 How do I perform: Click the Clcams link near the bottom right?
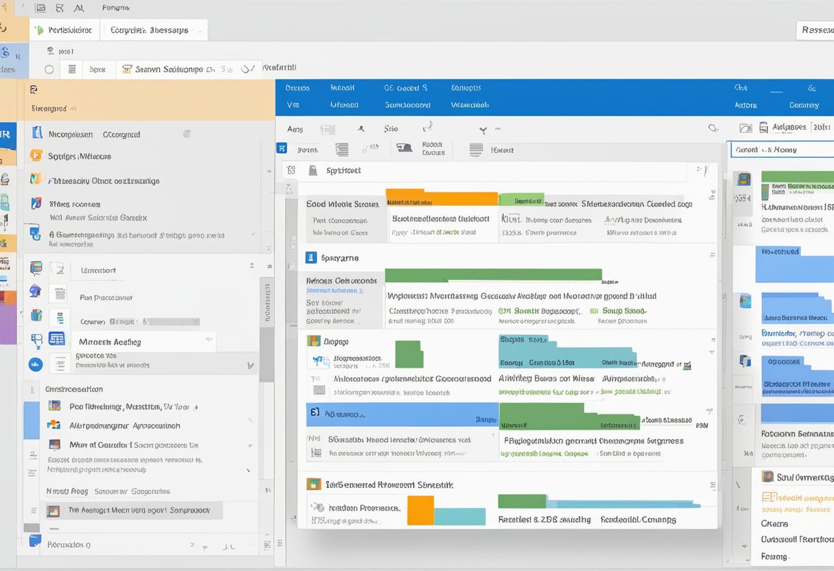coord(774,524)
